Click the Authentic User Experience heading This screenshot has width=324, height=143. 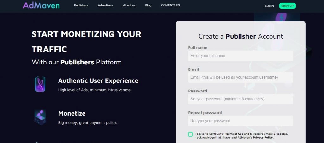[98, 80]
